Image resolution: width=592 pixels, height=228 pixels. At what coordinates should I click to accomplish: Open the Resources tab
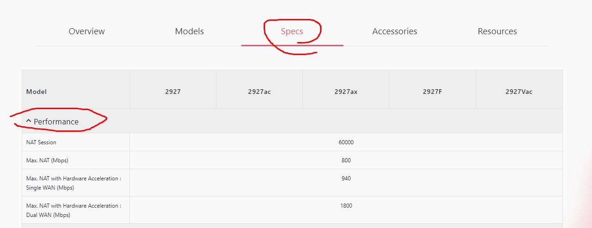tap(497, 31)
